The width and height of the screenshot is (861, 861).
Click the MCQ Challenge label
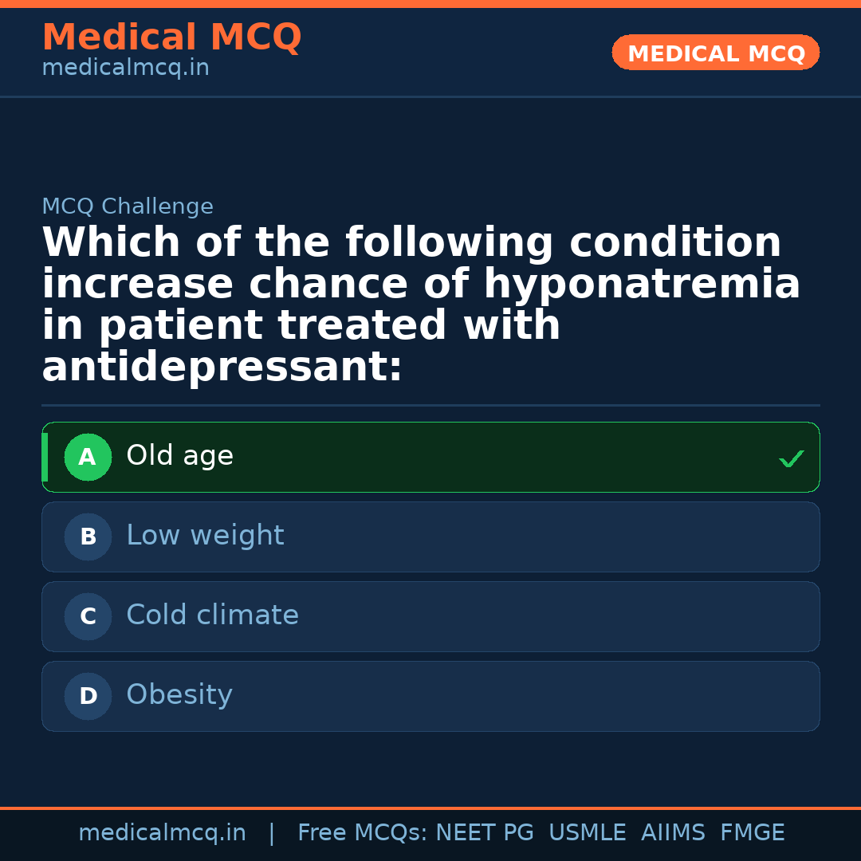tap(128, 206)
